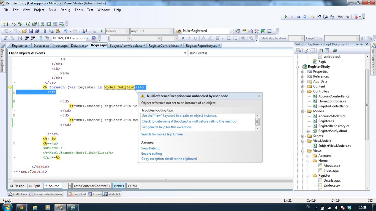Click the Copy icon in standard toolbar
Screen dimensions: 376x211
point(51,31)
